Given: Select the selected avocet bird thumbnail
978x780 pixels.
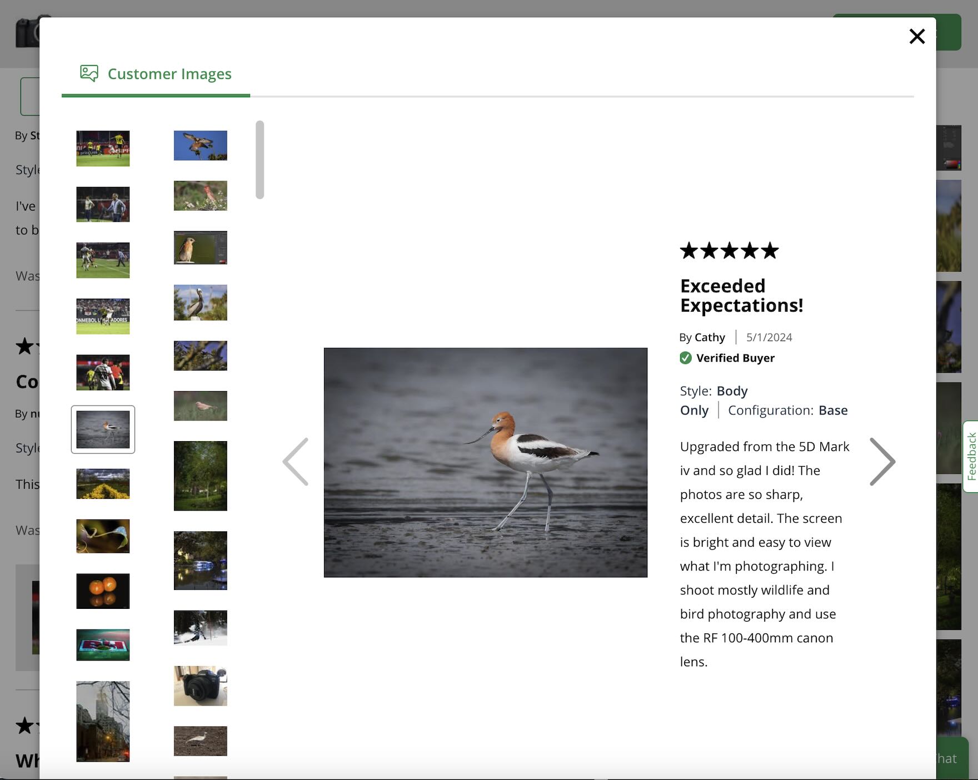Looking at the screenshot, I should [x=103, y=429].
